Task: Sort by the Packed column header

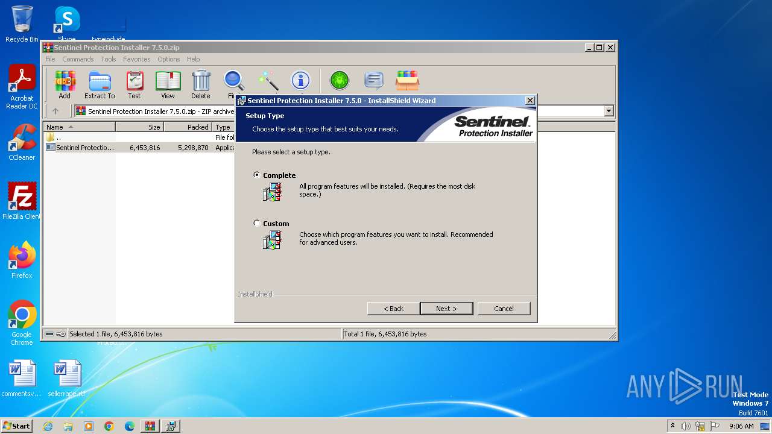Action: tap(188, 127)
